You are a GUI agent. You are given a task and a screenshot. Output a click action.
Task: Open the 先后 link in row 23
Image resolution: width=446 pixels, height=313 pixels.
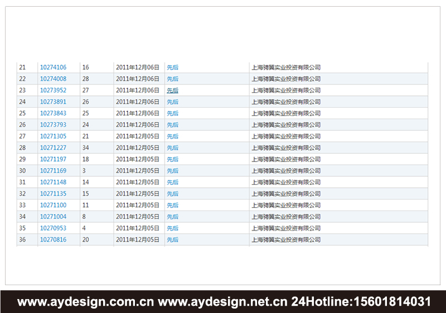[x=173, y=90]
